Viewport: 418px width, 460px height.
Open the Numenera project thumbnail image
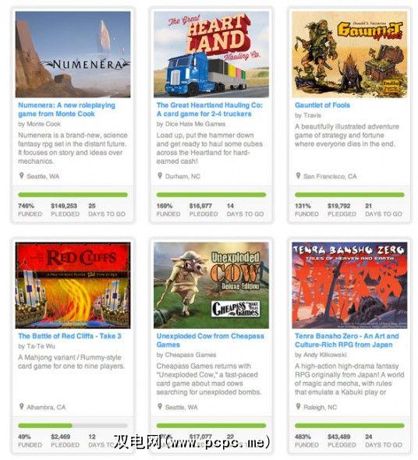click(73, 55)
